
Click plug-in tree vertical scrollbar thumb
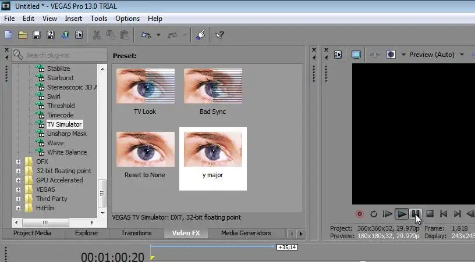click(102, 193)
